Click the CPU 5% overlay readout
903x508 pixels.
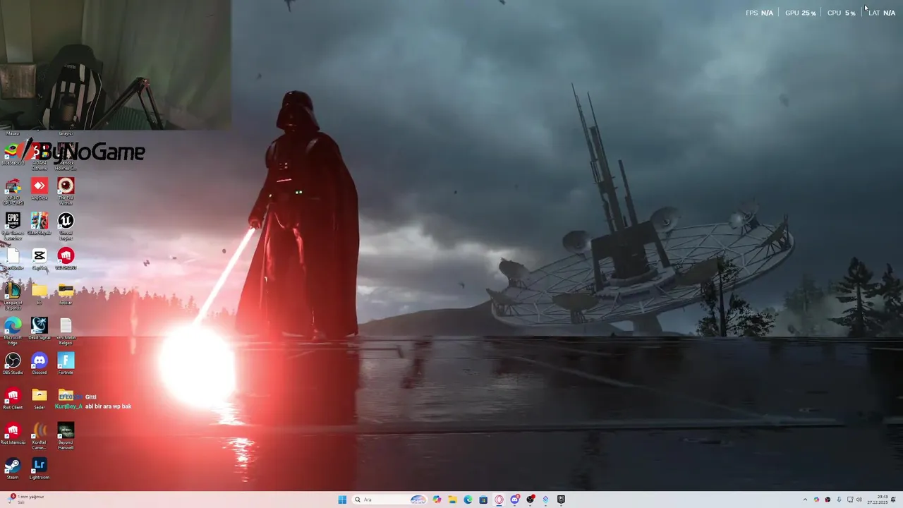tap(842, 13)
